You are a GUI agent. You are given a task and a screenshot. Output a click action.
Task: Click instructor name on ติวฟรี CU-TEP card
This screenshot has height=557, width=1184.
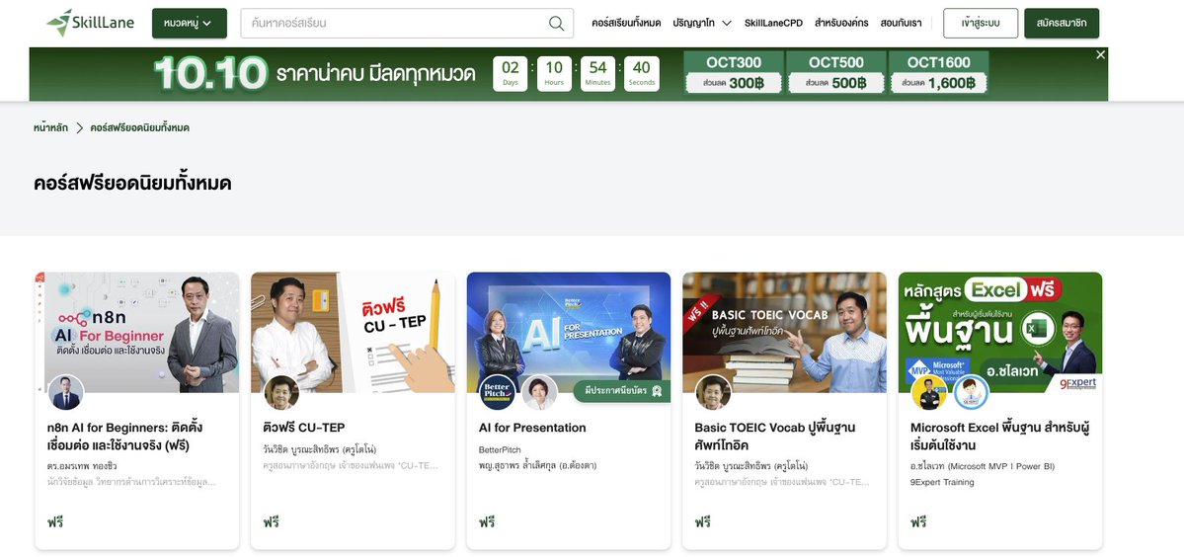click(x=319, y=449)
